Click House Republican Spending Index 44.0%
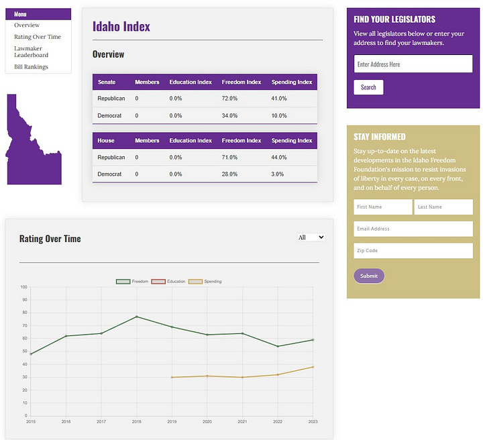 click(279, 158)
